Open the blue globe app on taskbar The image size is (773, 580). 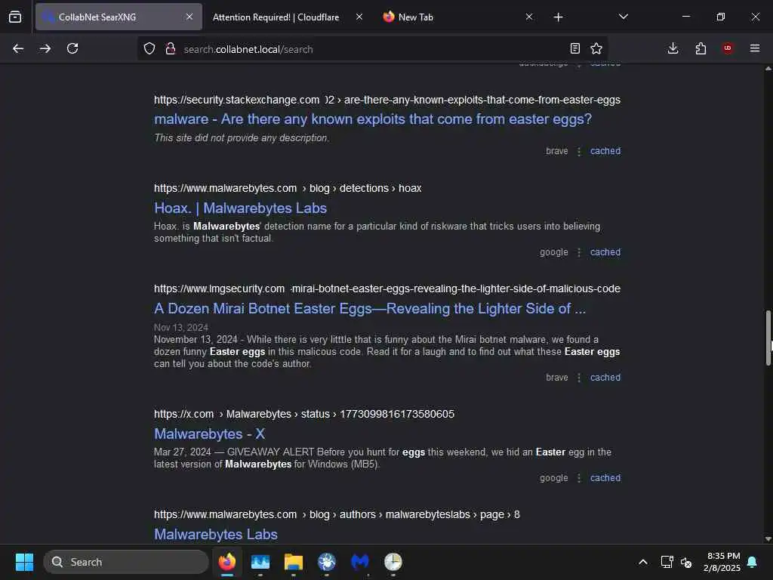coord(326,562)
